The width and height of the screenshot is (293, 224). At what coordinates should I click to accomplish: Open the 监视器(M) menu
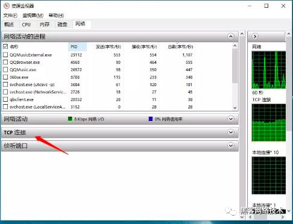click(x=33, y=15)
